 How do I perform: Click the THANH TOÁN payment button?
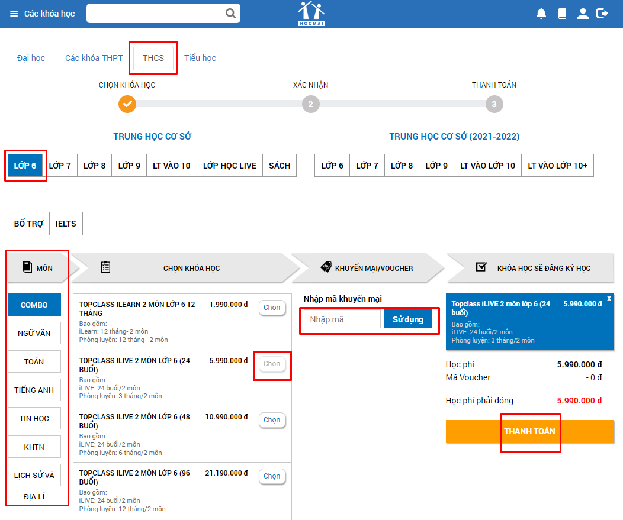529,431
